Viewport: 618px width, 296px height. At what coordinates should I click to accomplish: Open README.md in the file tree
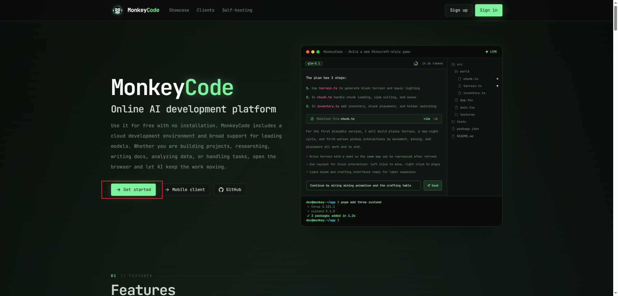click(x=465, y=136)
